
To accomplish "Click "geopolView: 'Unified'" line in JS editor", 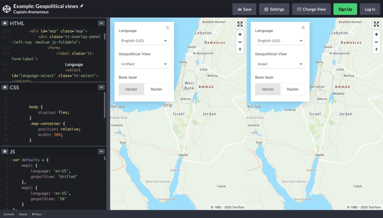I will [54, 177].
